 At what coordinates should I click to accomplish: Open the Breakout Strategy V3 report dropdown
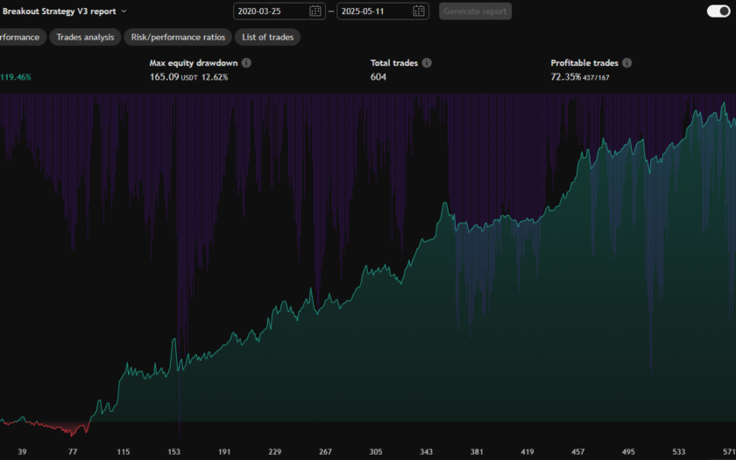(64, 11)
